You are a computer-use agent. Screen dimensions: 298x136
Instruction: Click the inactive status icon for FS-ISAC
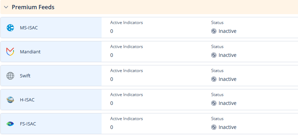214,127
